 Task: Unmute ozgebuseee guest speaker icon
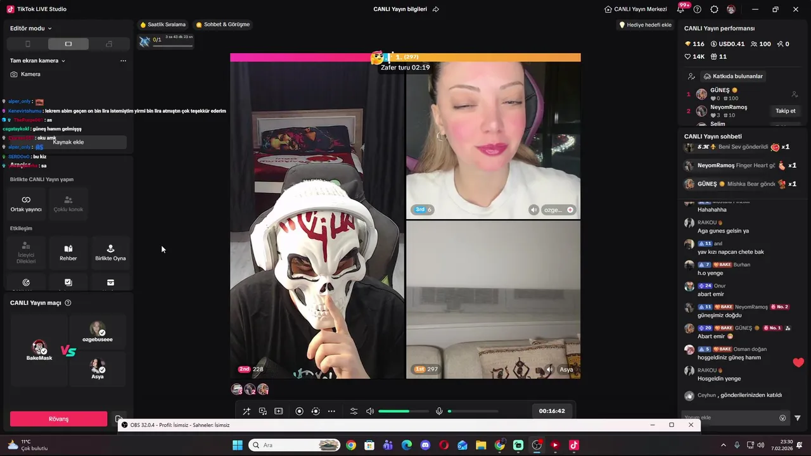coord(533,210)
